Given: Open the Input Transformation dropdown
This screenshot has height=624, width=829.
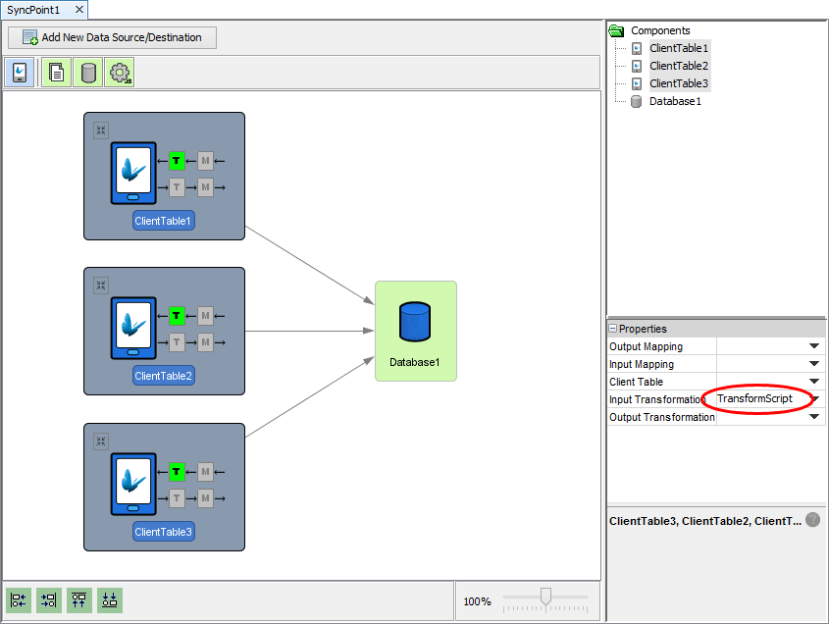Looking at the screenshot, I should (x=813, y=399).
